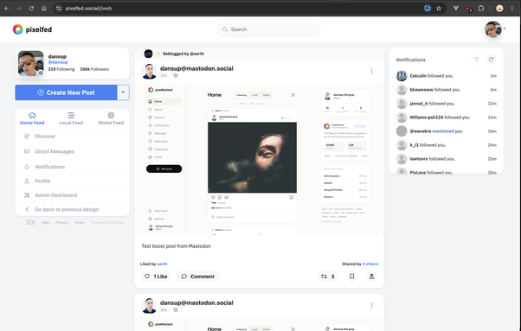Open the second post's three-dot options menu
521x331 pixels.
[x=371, y=305]
